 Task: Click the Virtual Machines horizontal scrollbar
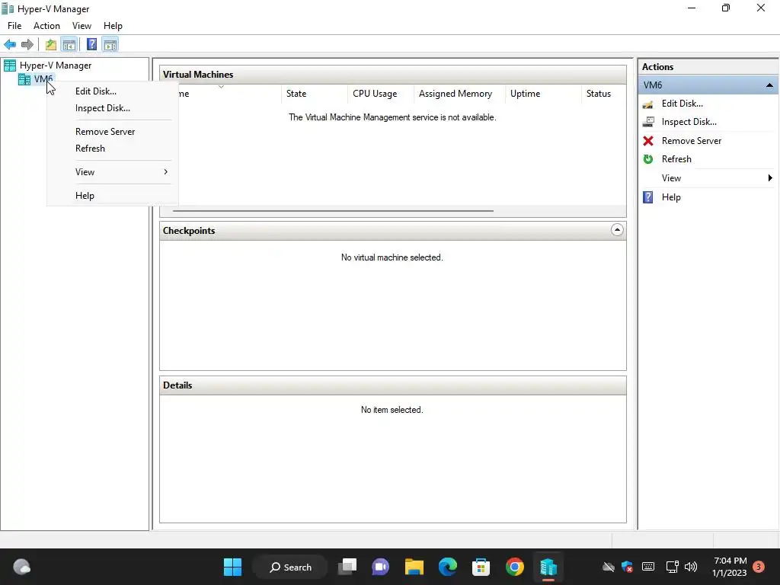pos(333,211)
